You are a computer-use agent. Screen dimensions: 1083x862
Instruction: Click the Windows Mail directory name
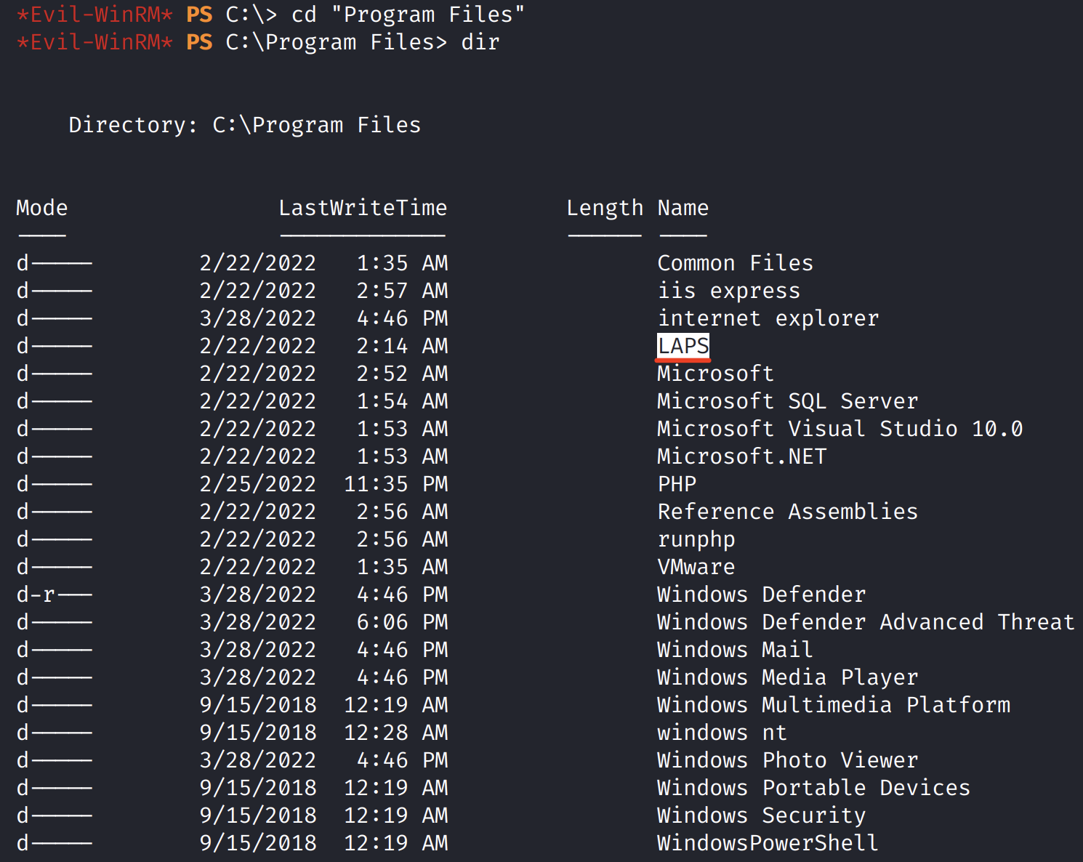(x=734, y=650)
